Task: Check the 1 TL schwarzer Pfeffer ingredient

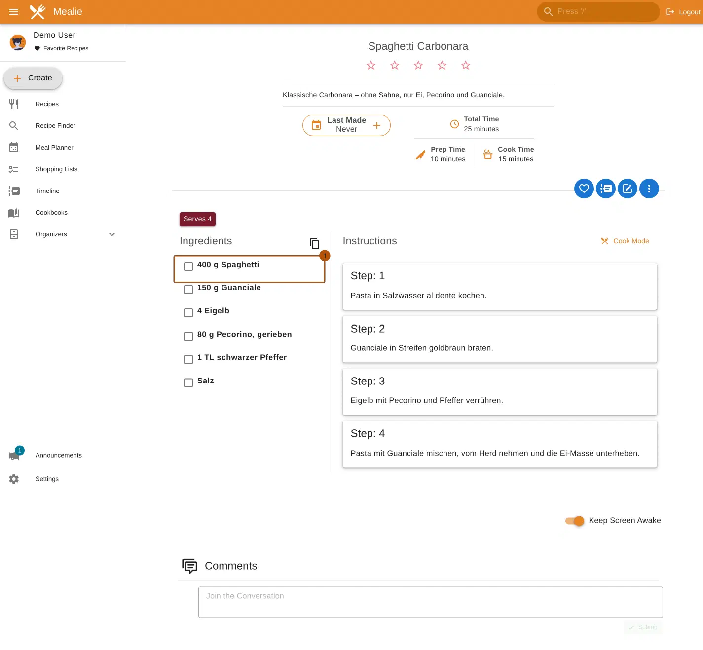Action: click(188, 359)
